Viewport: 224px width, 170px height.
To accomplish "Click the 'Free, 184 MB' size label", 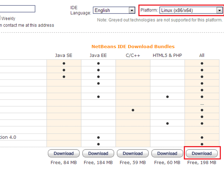I will point(98,163).
